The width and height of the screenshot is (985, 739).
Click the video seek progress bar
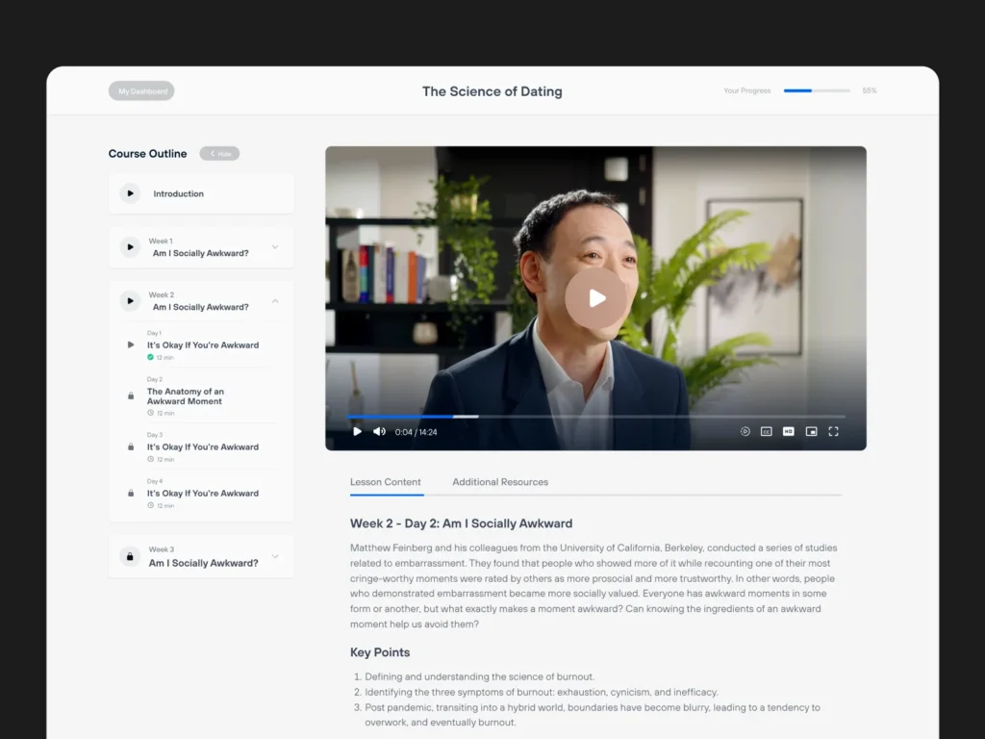pos(596,417)
